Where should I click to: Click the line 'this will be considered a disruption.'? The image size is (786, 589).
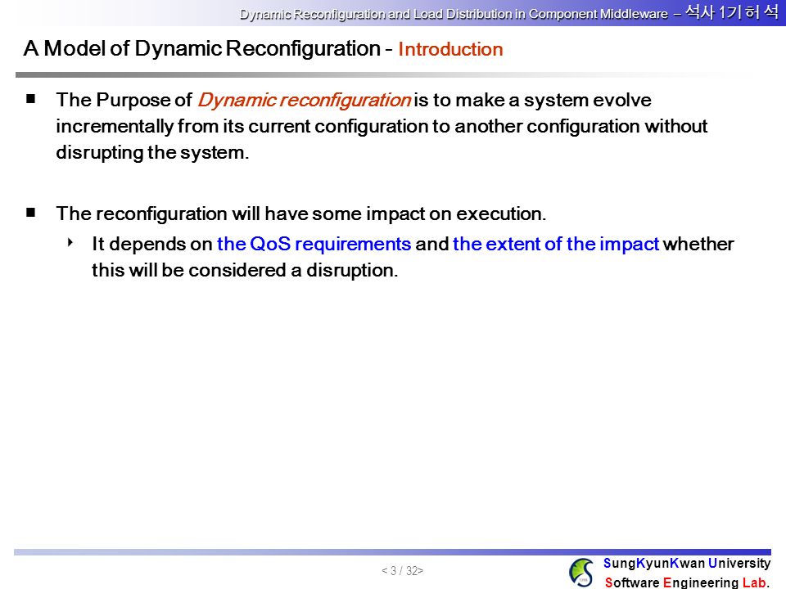pos(245,271)
